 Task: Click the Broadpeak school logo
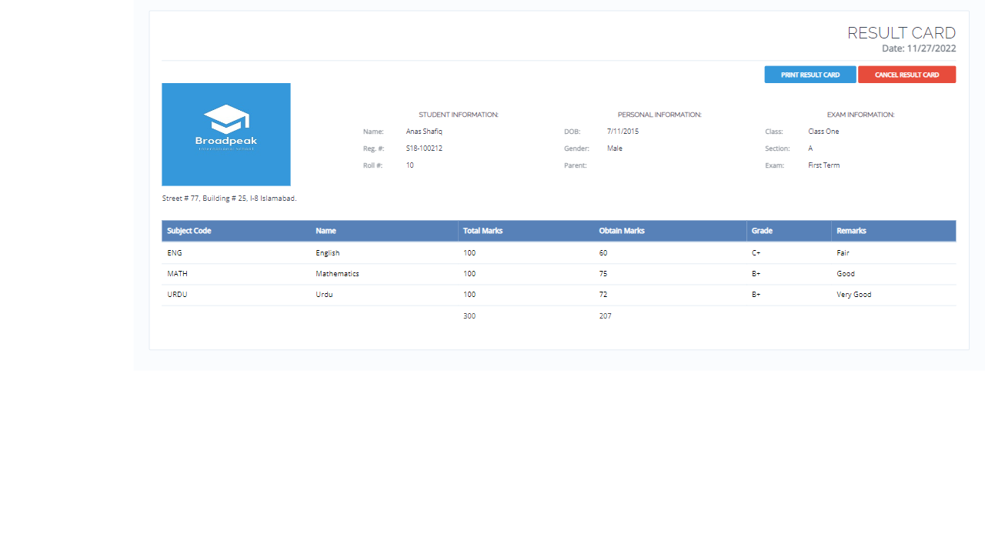(x=225, y=134)
